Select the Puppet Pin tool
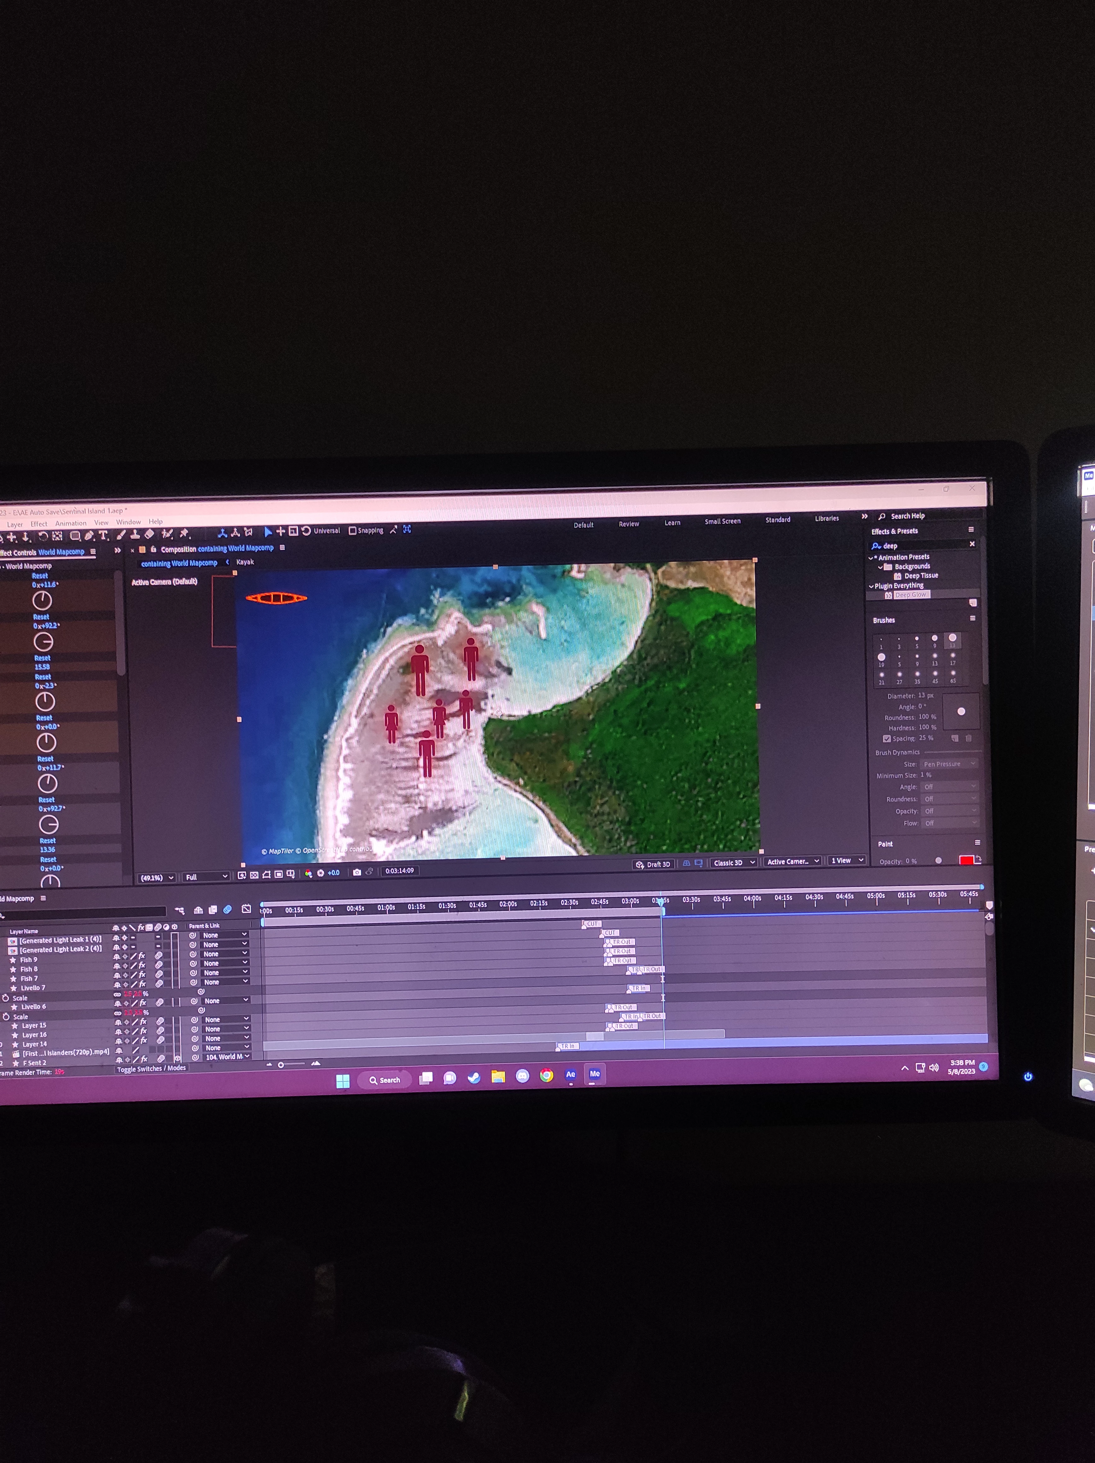 pos(184,533)
